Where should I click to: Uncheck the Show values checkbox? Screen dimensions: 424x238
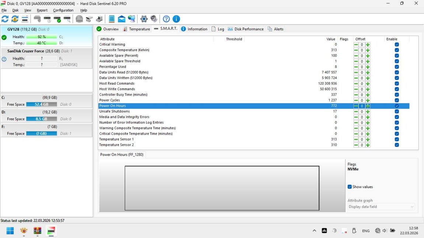click(x=350, y=187)
